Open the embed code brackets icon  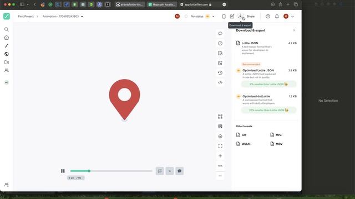point(220,82)
